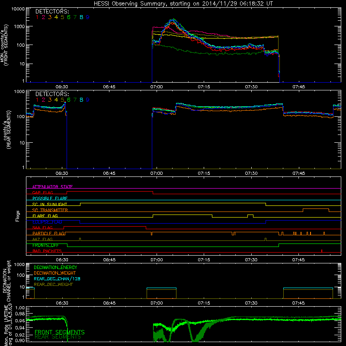Click the cyan decimation step starting near 07:40

308,288
